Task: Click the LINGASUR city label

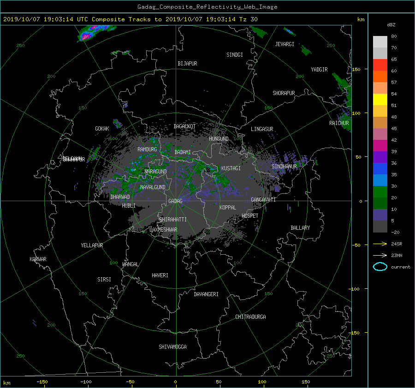Action: [262, 129]
